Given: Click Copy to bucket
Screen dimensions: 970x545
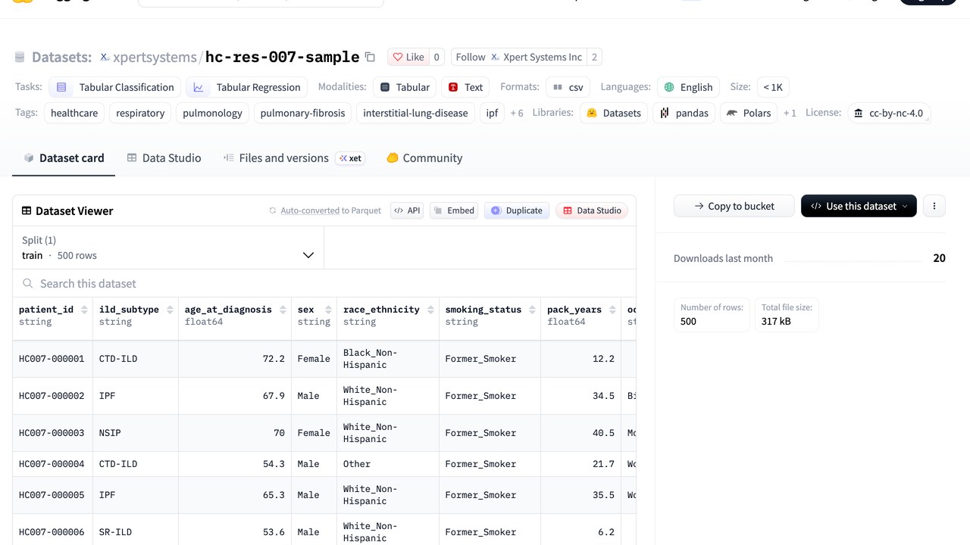Looking at the screenshot, I should 734,206.
